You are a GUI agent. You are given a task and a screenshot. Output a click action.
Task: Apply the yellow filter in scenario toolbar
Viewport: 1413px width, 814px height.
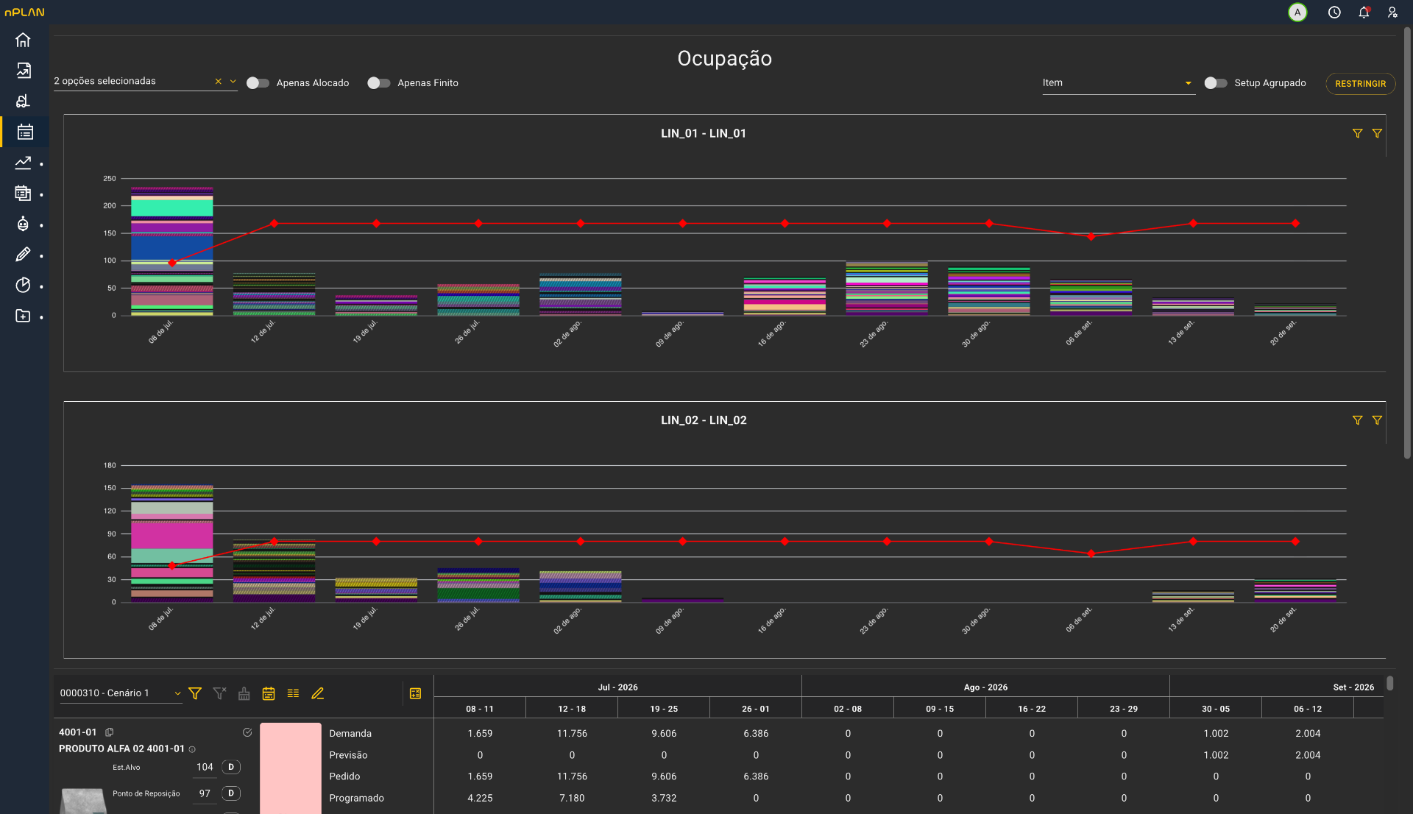pyautogui.click(x=195, y=693)
